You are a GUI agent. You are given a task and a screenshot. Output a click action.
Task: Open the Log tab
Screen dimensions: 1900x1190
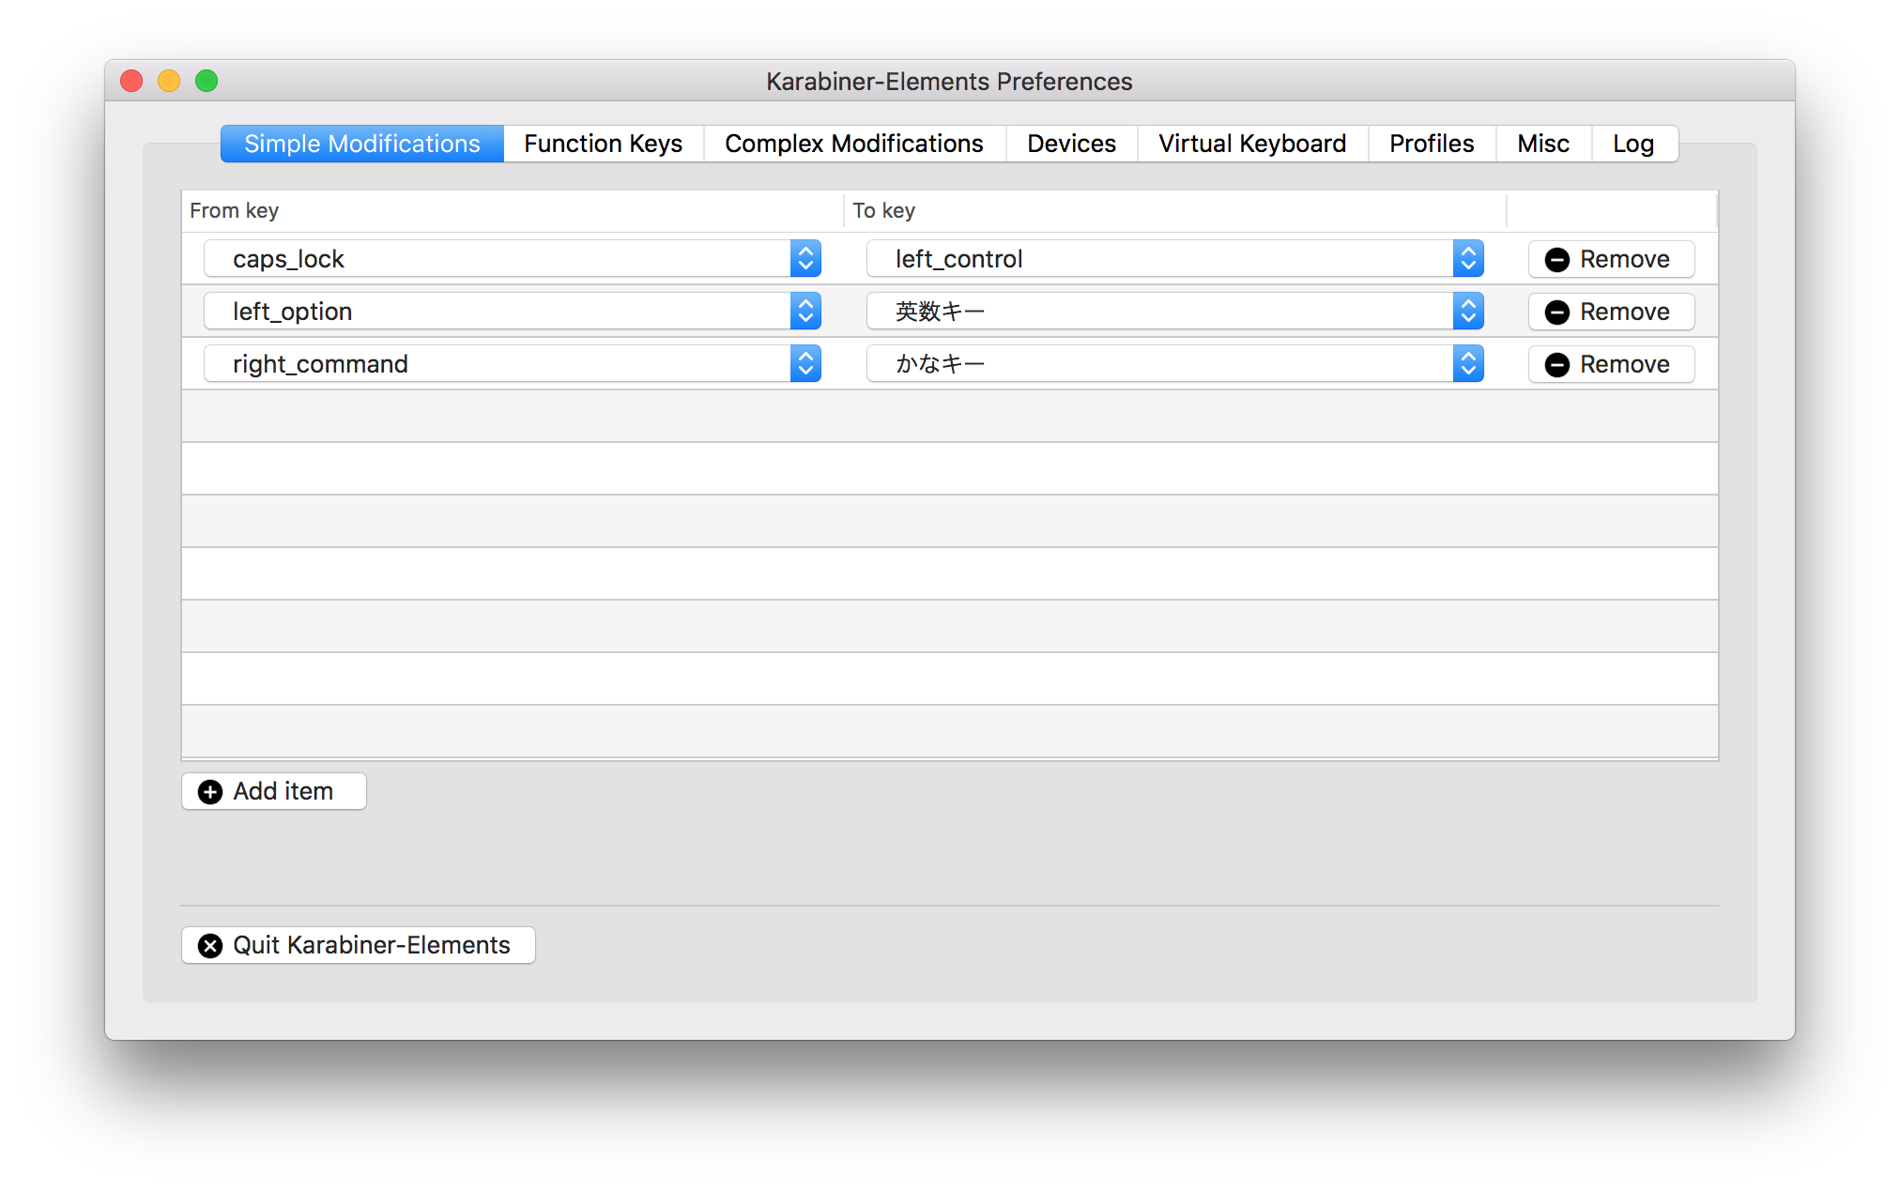pos(1633,144)
